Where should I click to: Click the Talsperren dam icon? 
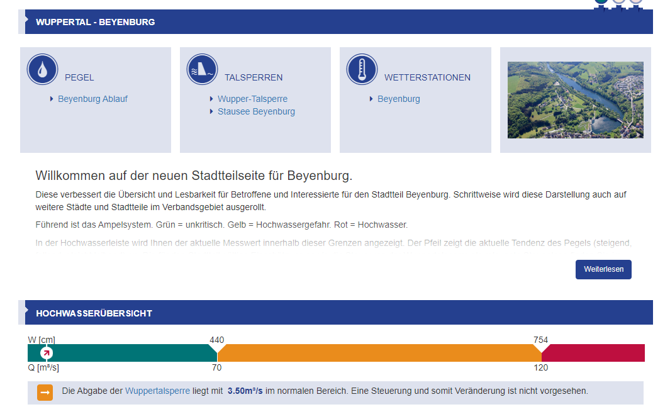pos(202,69)
